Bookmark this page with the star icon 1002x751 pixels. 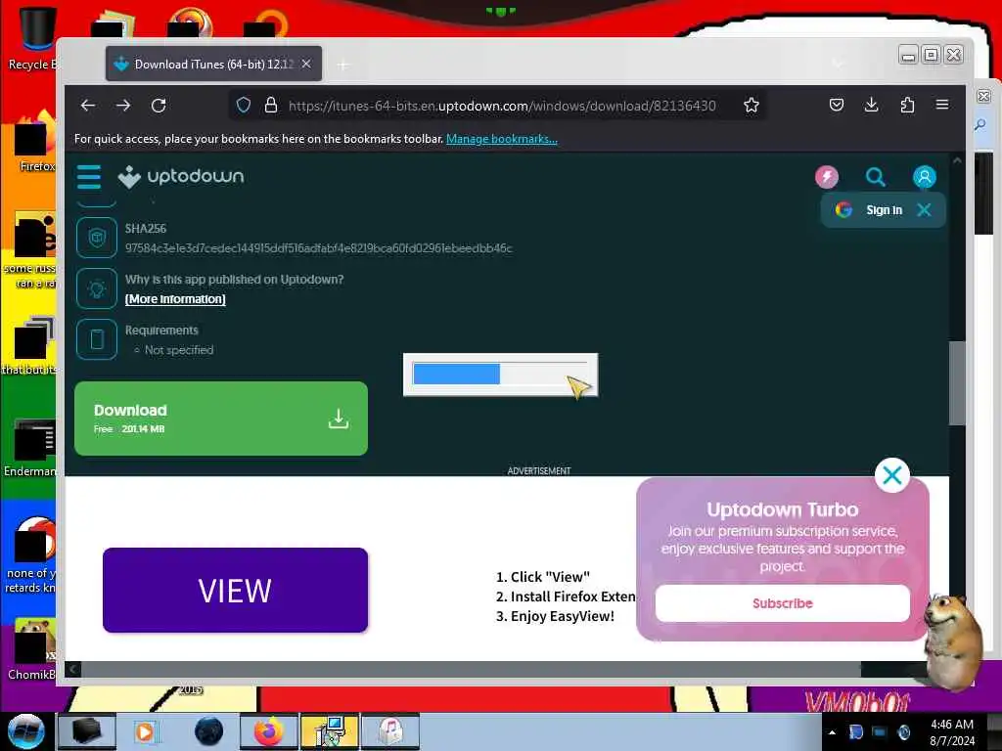click(751, 106)
